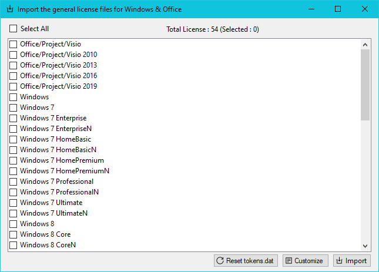Click the scrollbar down arrow

[x=365, y=246]
